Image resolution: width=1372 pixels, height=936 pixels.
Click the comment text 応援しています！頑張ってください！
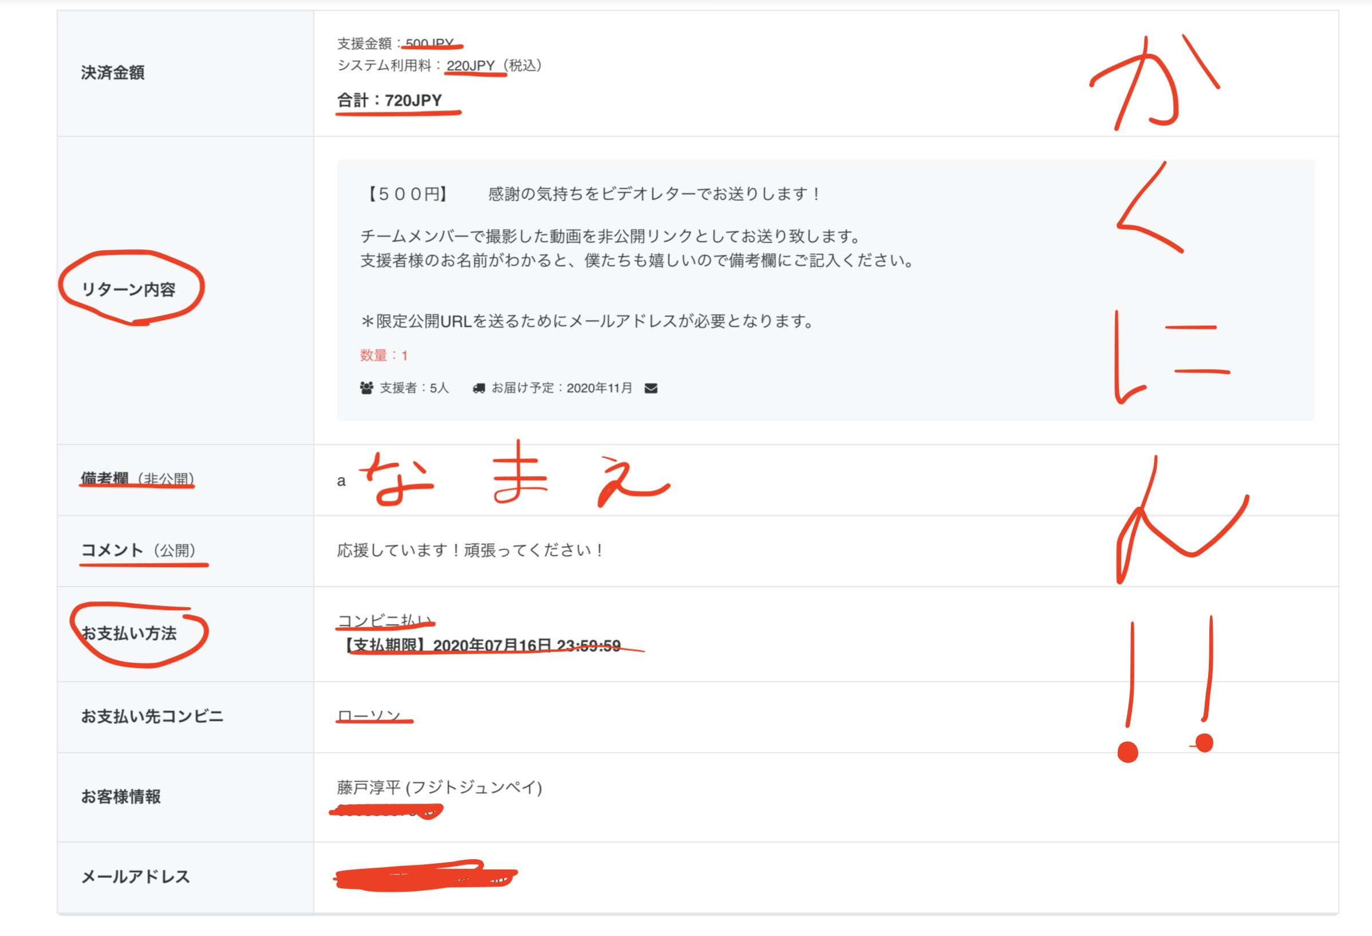pyautogui.click(x=471, y=550)
